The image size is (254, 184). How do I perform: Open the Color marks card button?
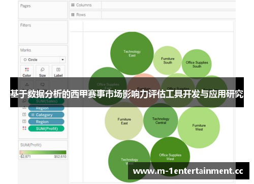pos(27,71)
